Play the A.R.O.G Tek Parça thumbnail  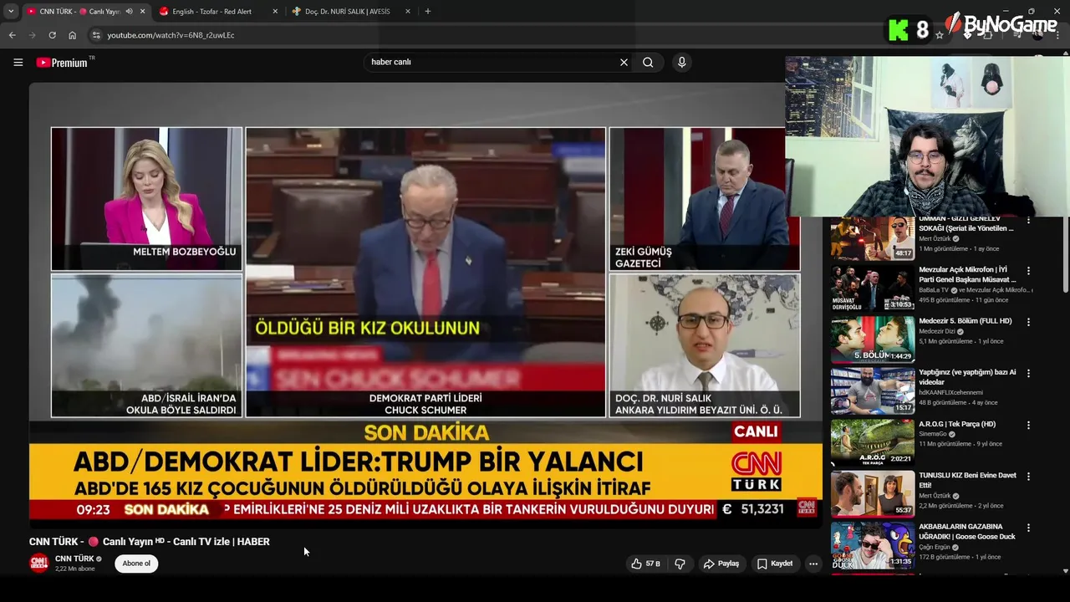(x=872, y=442)
